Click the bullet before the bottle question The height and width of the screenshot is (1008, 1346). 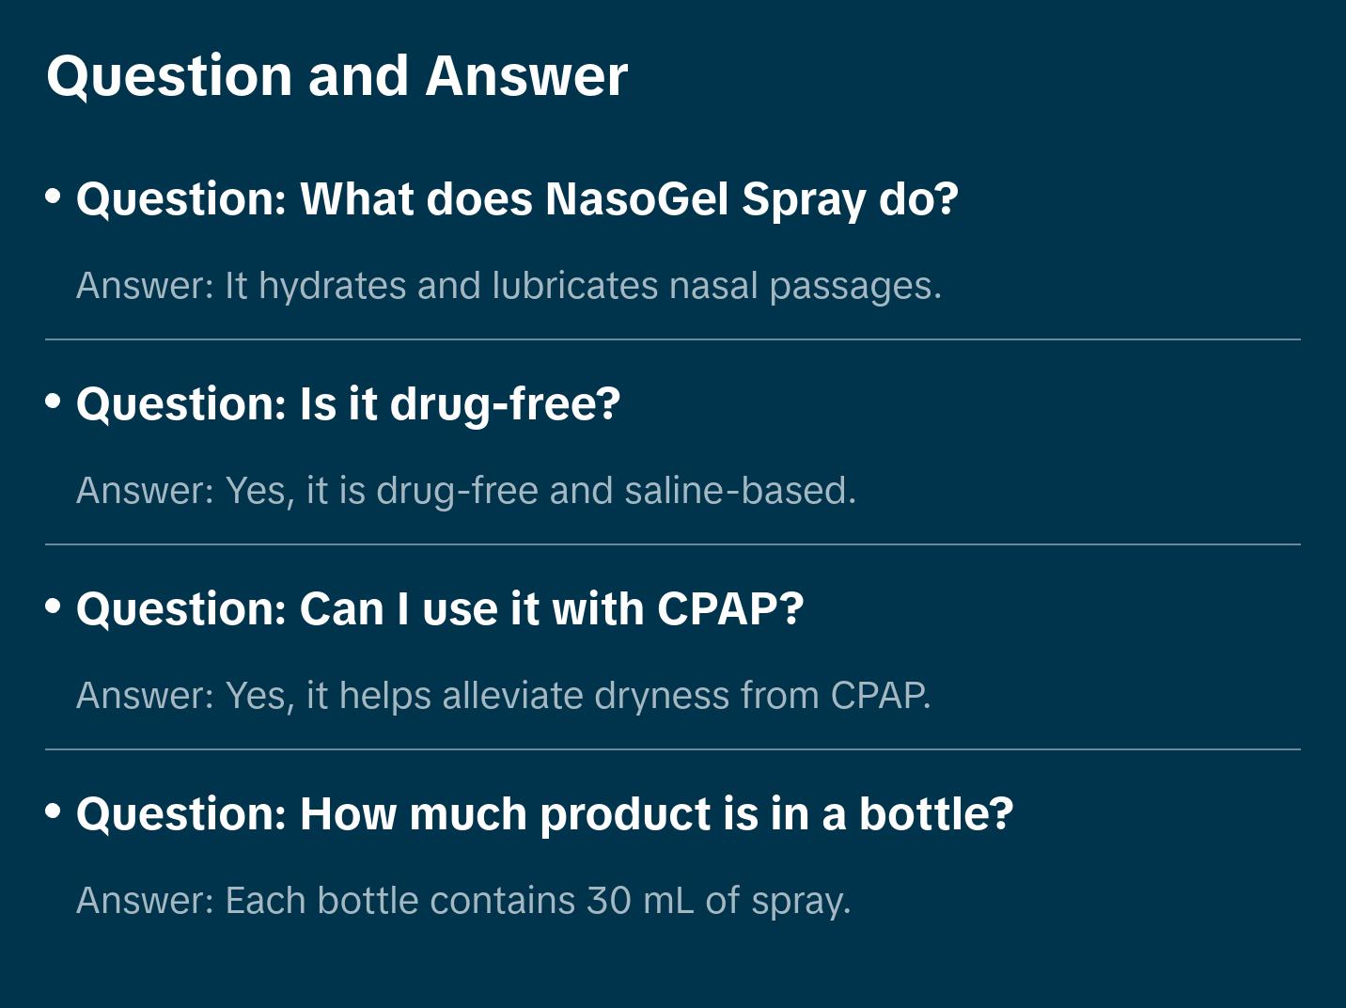(54, 811)
